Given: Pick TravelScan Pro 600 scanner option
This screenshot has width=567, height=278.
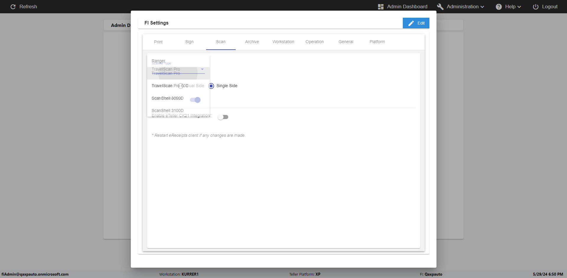Looking at the screenshot, I should tap(178, 86).
